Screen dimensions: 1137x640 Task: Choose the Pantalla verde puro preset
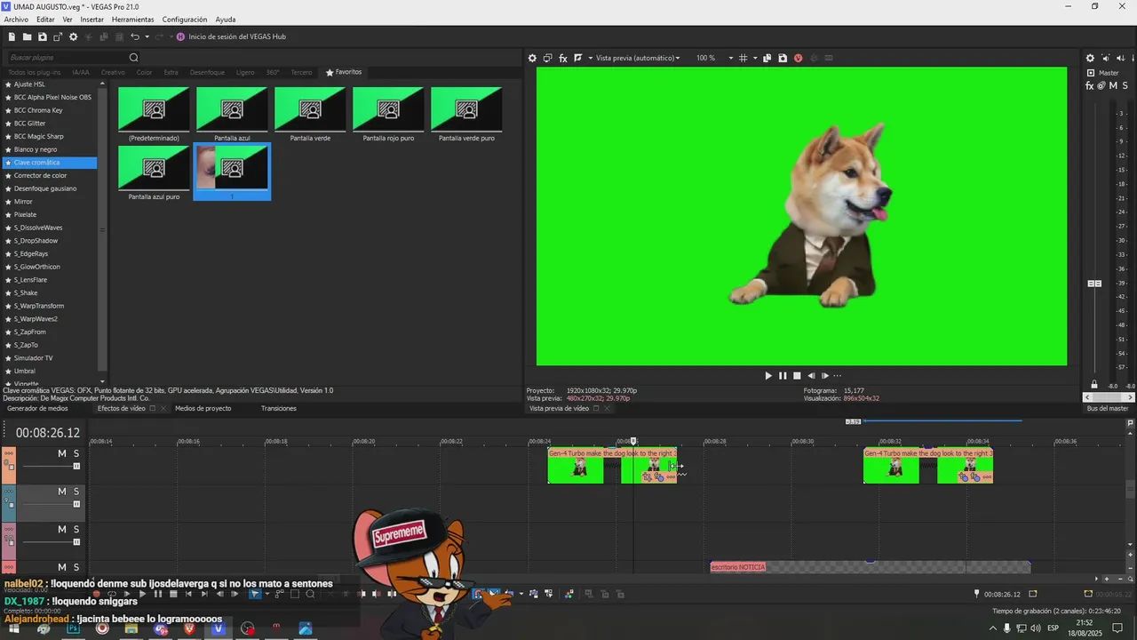[x=466, y=109]
